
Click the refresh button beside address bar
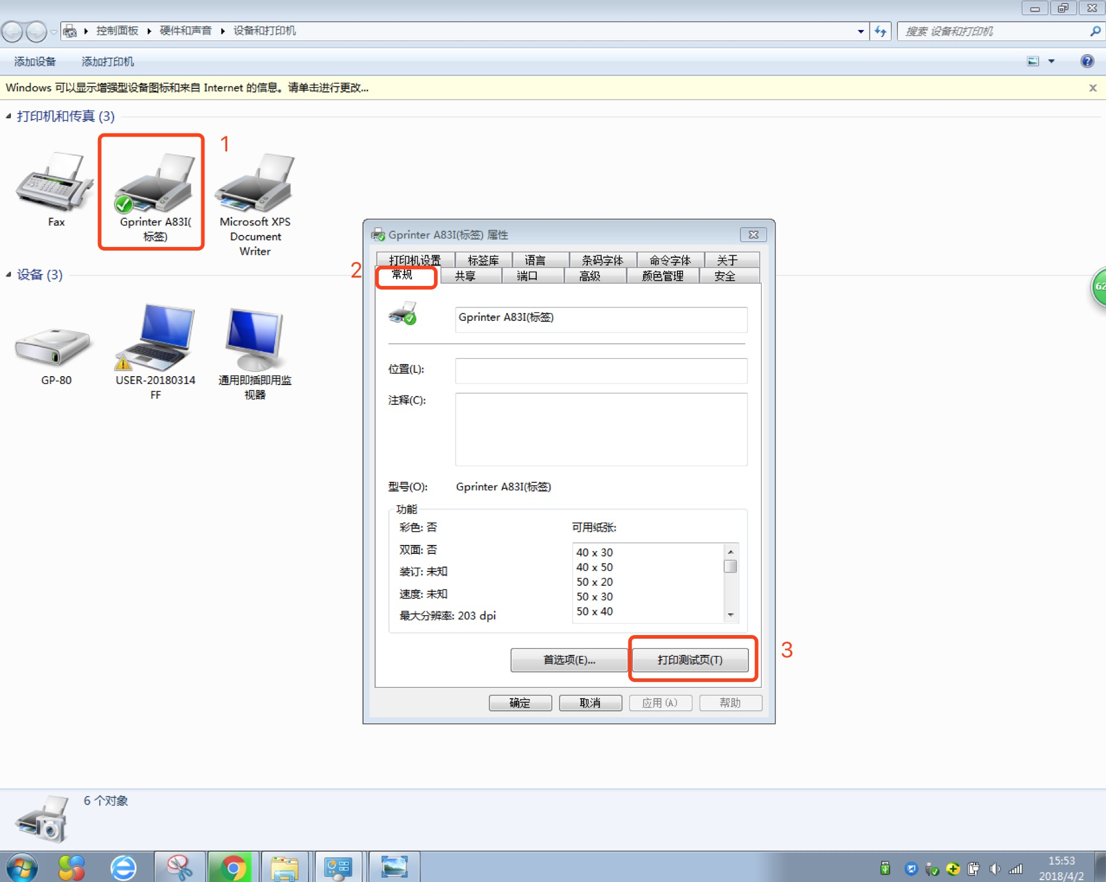click(881, 31)
